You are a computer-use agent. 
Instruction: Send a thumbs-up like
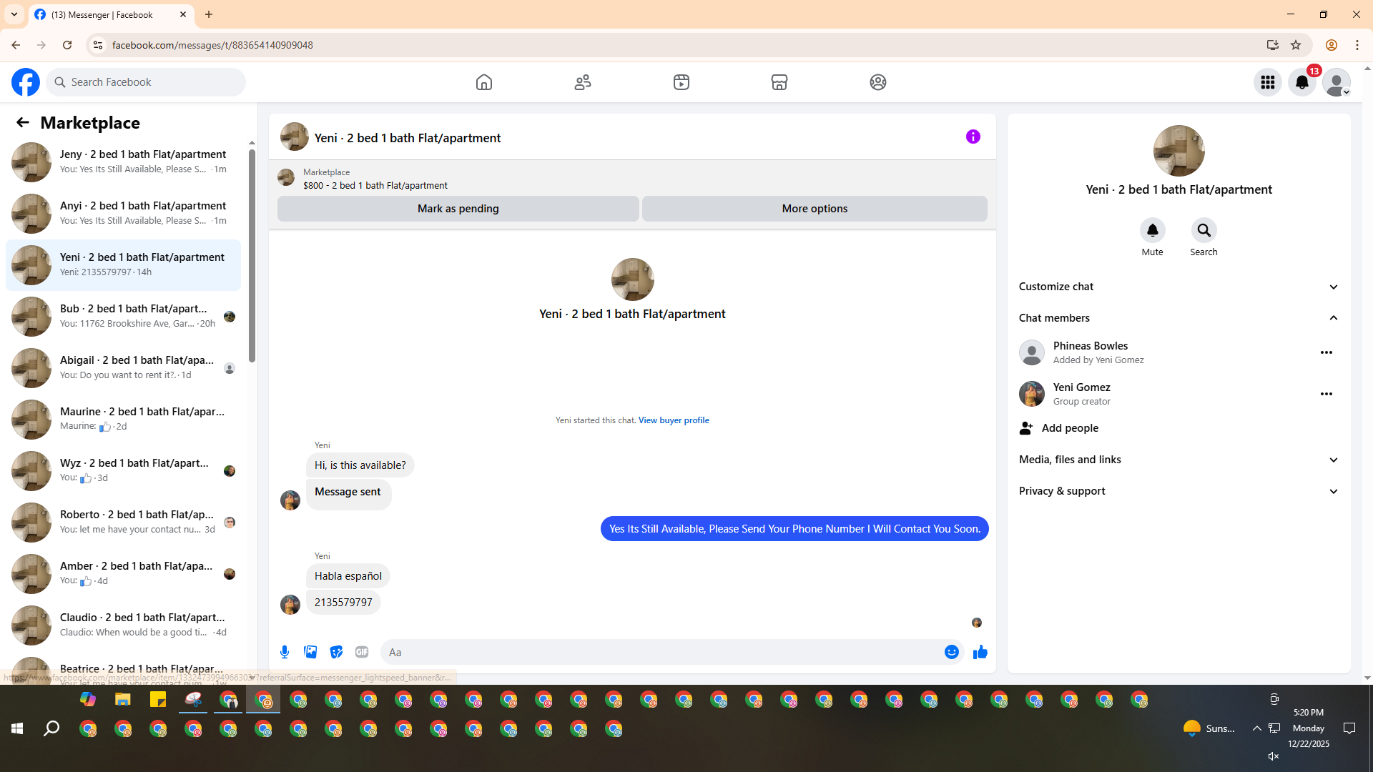click(x=980, y=652)
